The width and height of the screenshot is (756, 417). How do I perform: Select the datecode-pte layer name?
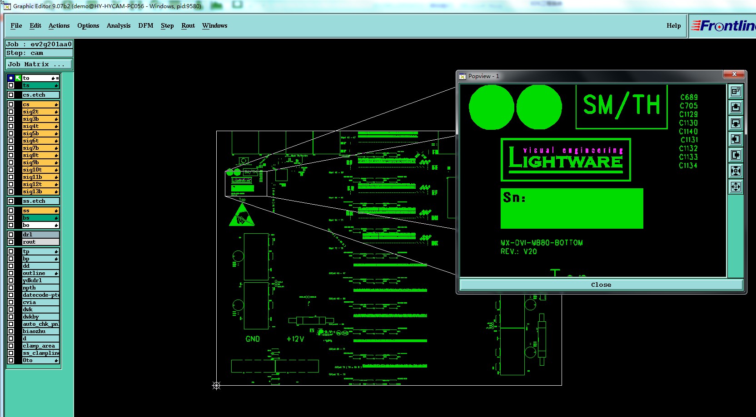click(x=41, y=295)
